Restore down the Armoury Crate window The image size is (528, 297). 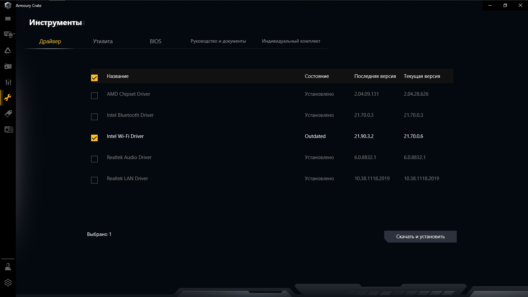tap(505, 5)
